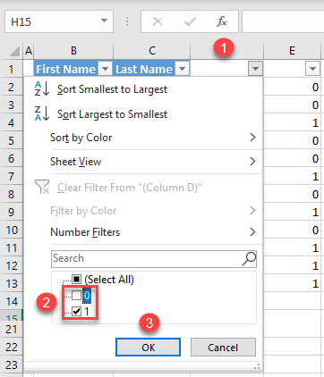Select row 22 header
The width and height of the screenshot is (324, 377).
pyautogui.click(x=11, y=347)
